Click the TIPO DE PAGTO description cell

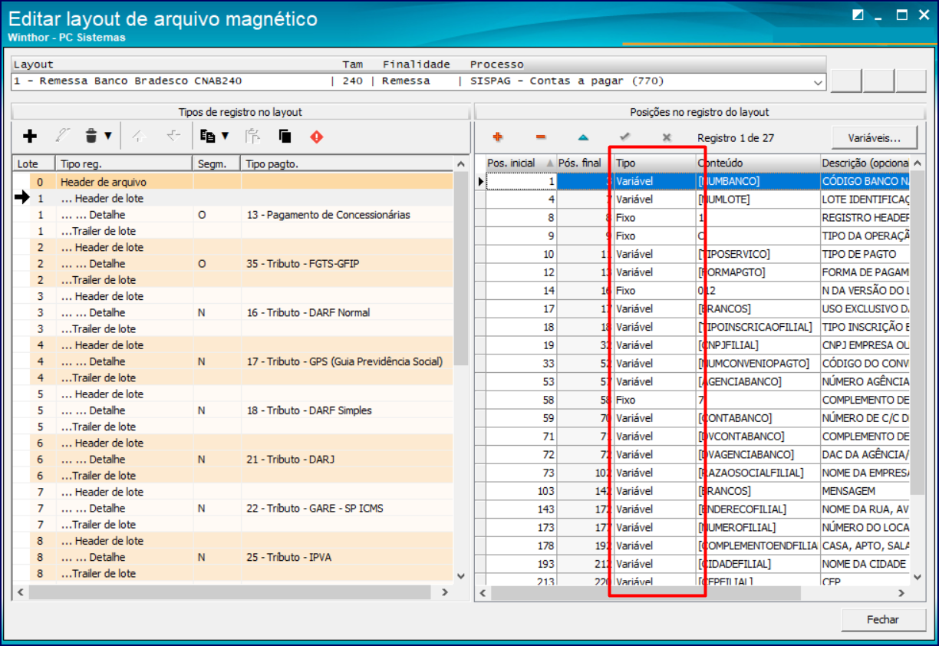tap(865, 254)
